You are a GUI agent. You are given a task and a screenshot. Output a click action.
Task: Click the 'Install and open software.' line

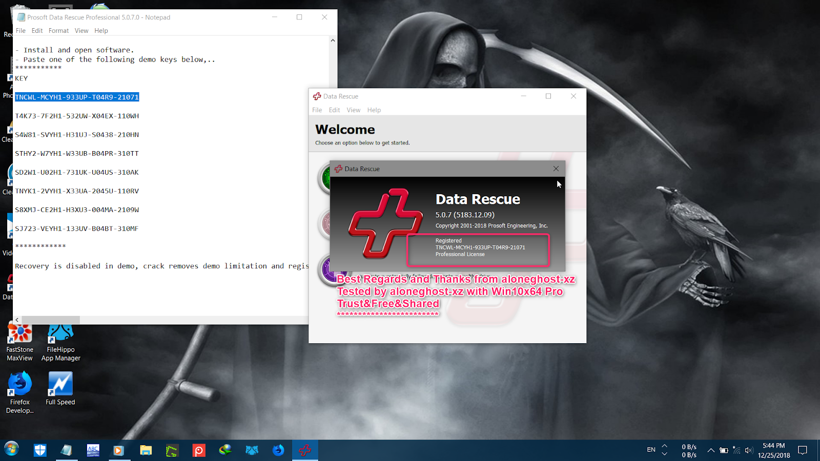74,50
